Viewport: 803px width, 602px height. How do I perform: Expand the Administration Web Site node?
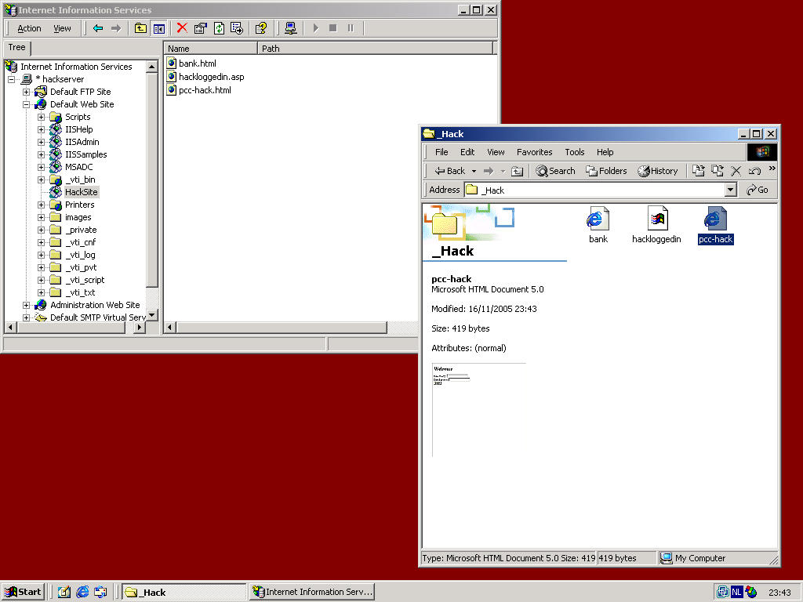click(x=26, y=305)
